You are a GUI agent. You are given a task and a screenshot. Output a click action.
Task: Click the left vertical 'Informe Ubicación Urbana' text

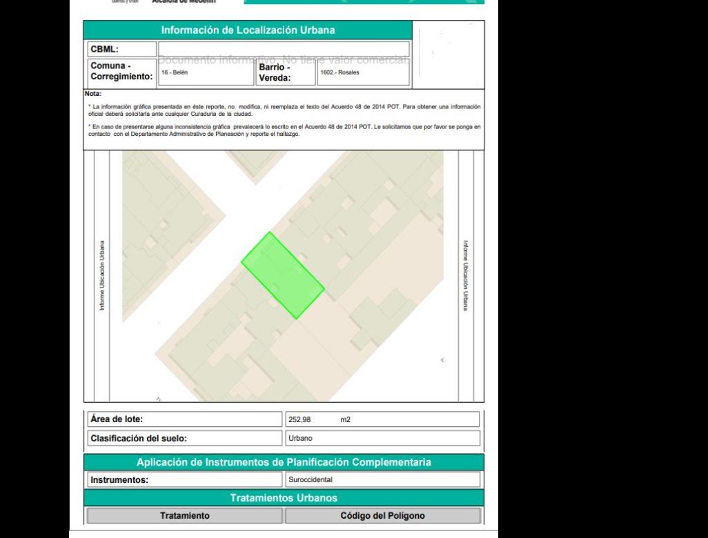(102, 275)
